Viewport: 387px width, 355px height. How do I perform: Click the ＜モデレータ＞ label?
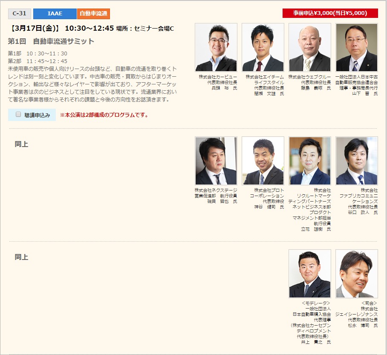pos(316,303)
